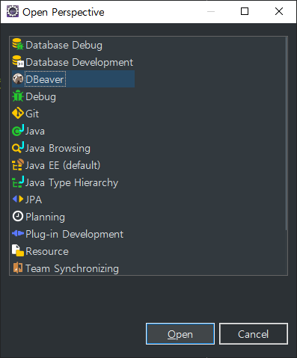Select the 'DBeaver' perspective entry
Viewport: 297px width, 358px height.
click(45, 79)
